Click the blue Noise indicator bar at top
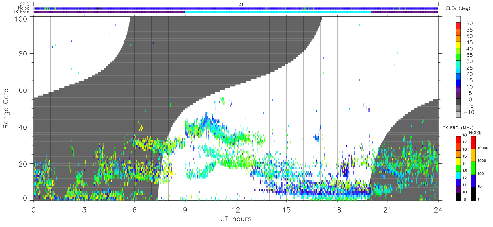Screen dimensions: 493x227 click(x=236, y=8)
